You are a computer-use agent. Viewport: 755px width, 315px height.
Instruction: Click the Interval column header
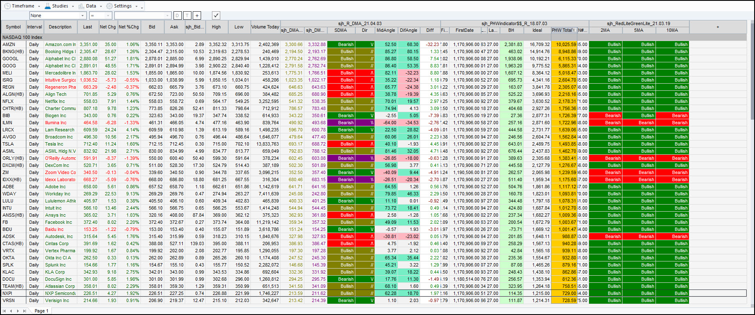click(x=35, y=27)
